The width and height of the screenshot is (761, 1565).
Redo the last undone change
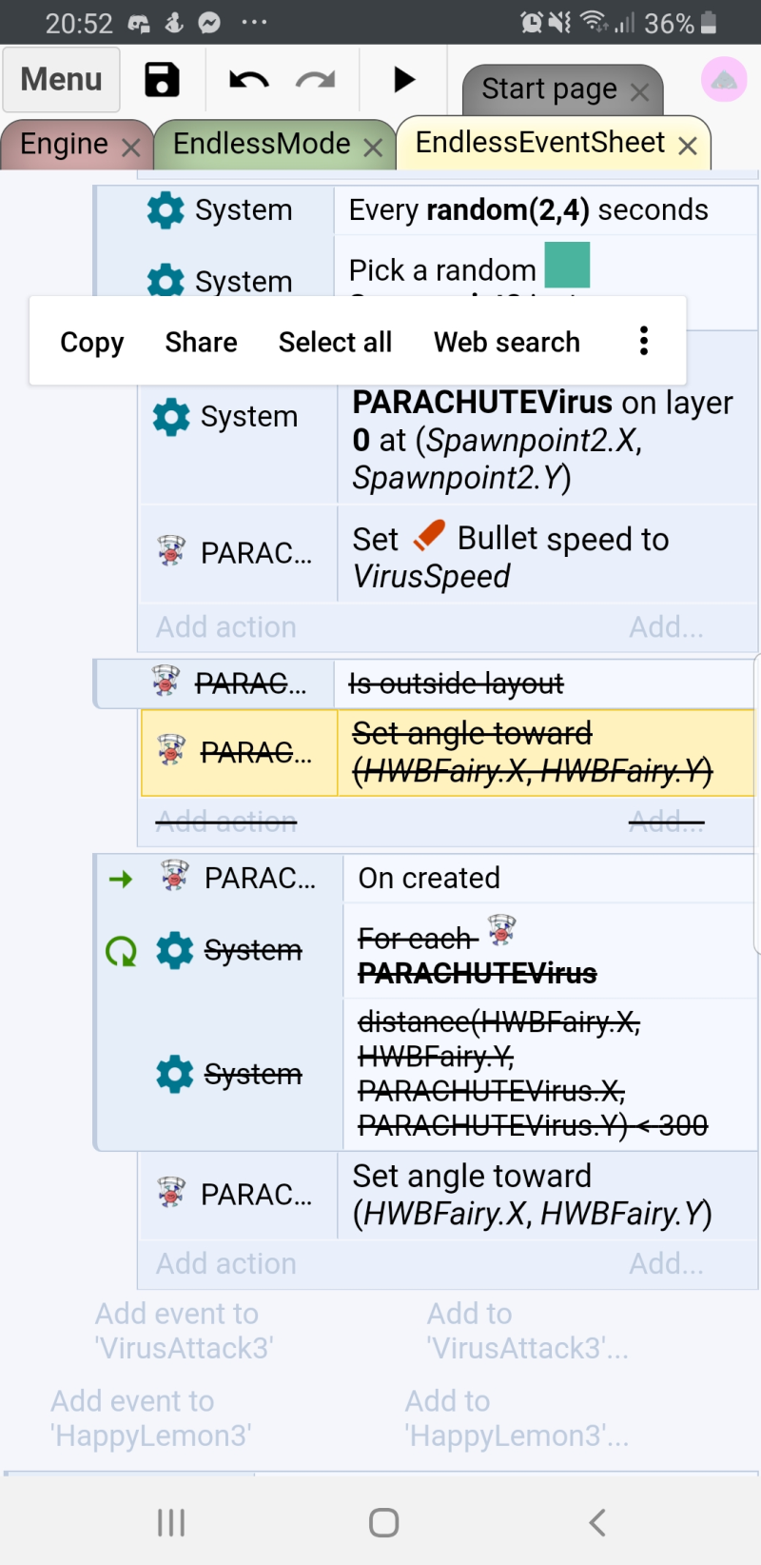[316, 80]
